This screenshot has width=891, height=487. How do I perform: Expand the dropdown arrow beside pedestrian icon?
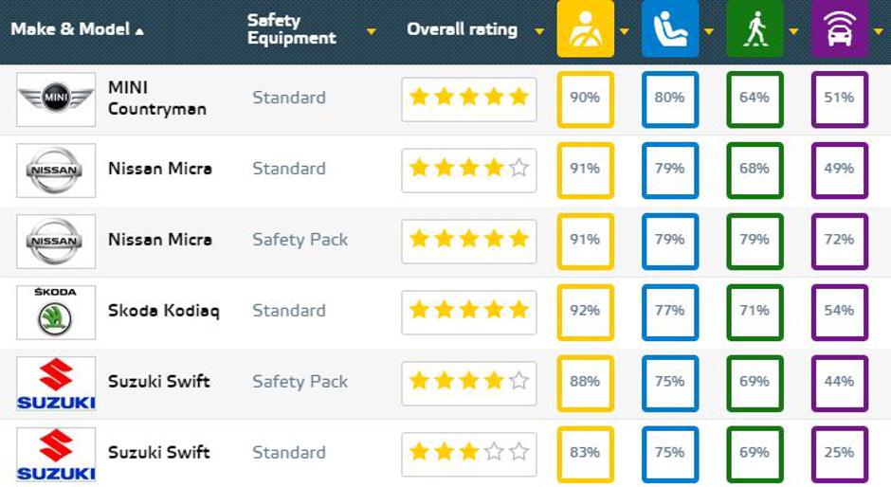pos(793,31)
